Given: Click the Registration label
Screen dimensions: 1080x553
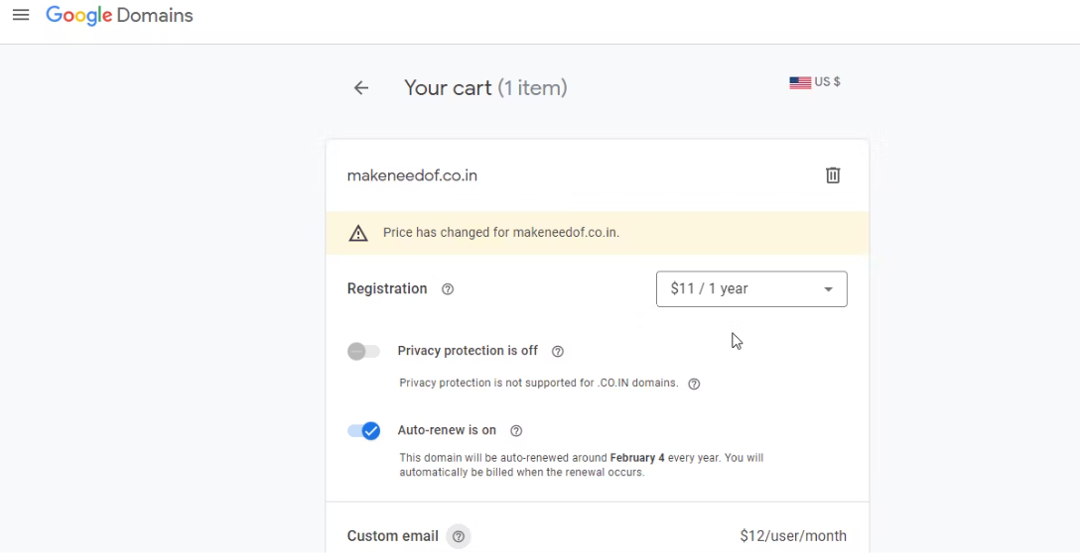Looking at the screenshot, I should pyautogui.click(x=387, y=289).
